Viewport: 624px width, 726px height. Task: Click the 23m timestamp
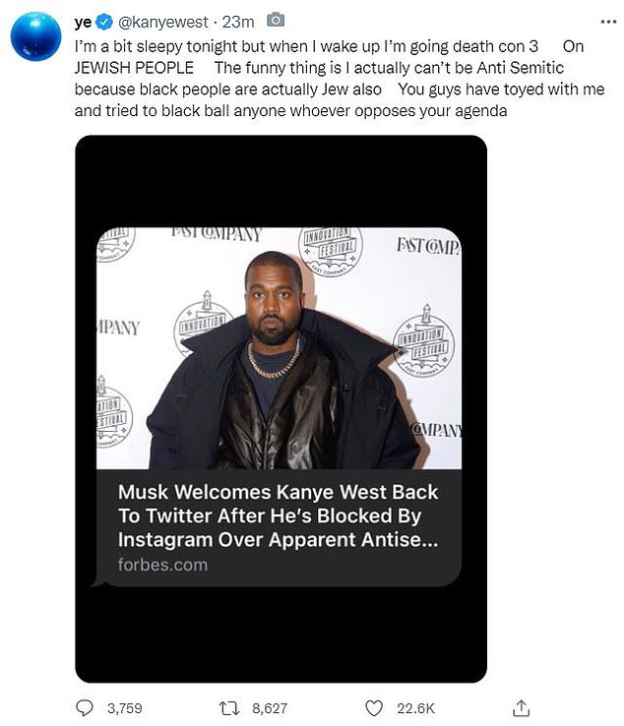(x=238, y=22)
